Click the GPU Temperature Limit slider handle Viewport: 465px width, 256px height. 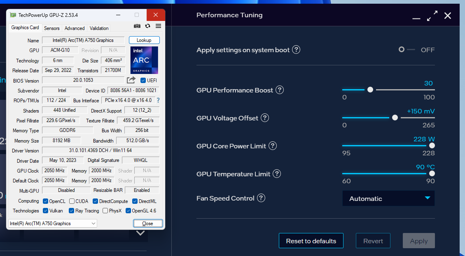[x=432, y=173]
